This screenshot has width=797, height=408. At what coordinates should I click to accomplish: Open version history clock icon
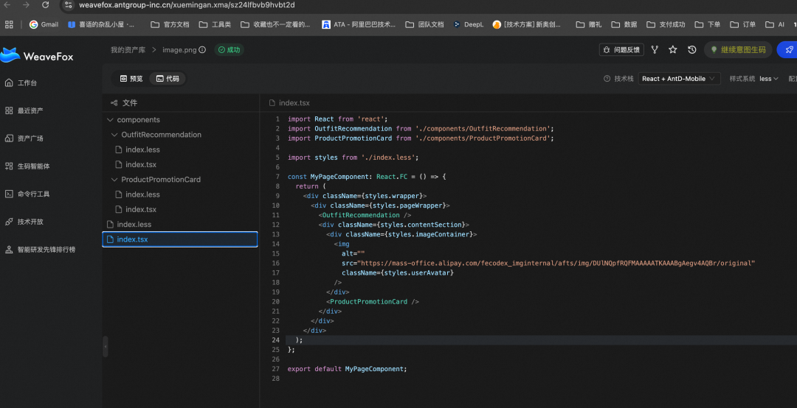click(691, 50)
